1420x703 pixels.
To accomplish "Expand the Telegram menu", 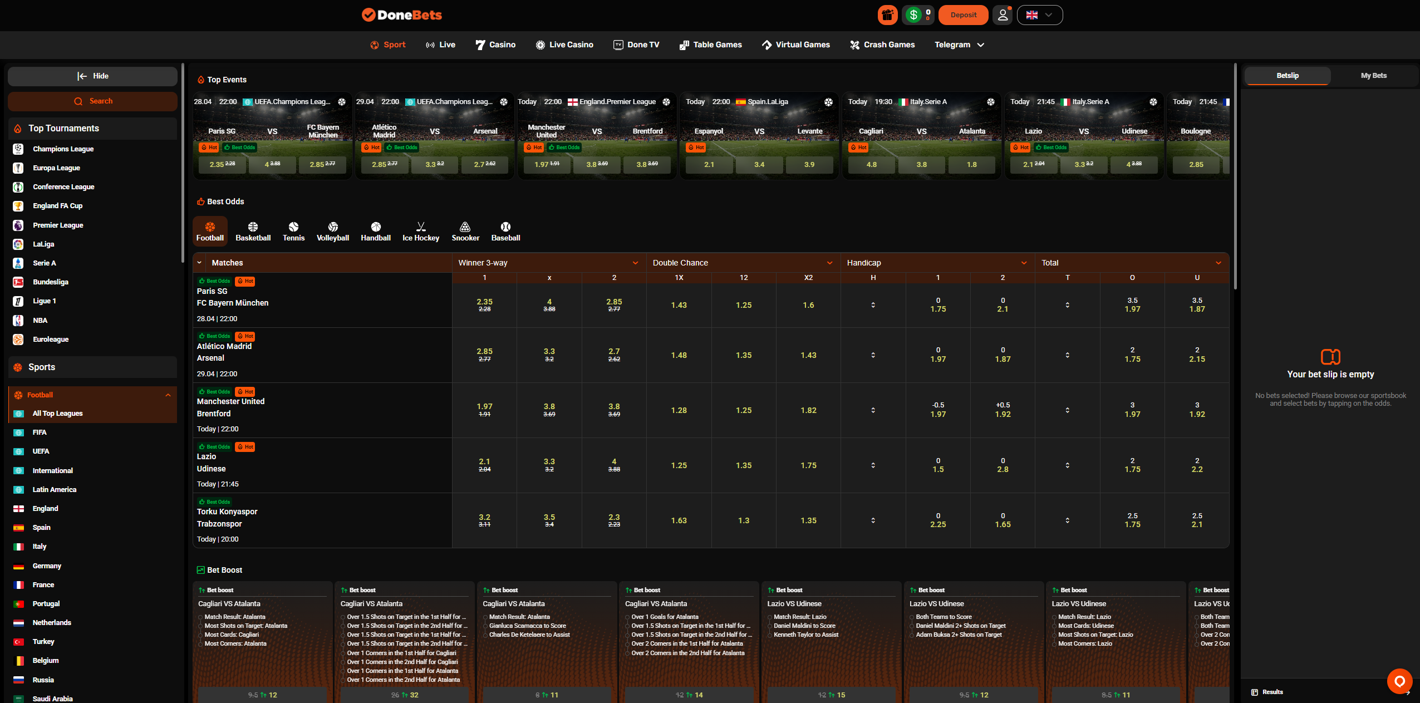I will [x=959, y=45].
